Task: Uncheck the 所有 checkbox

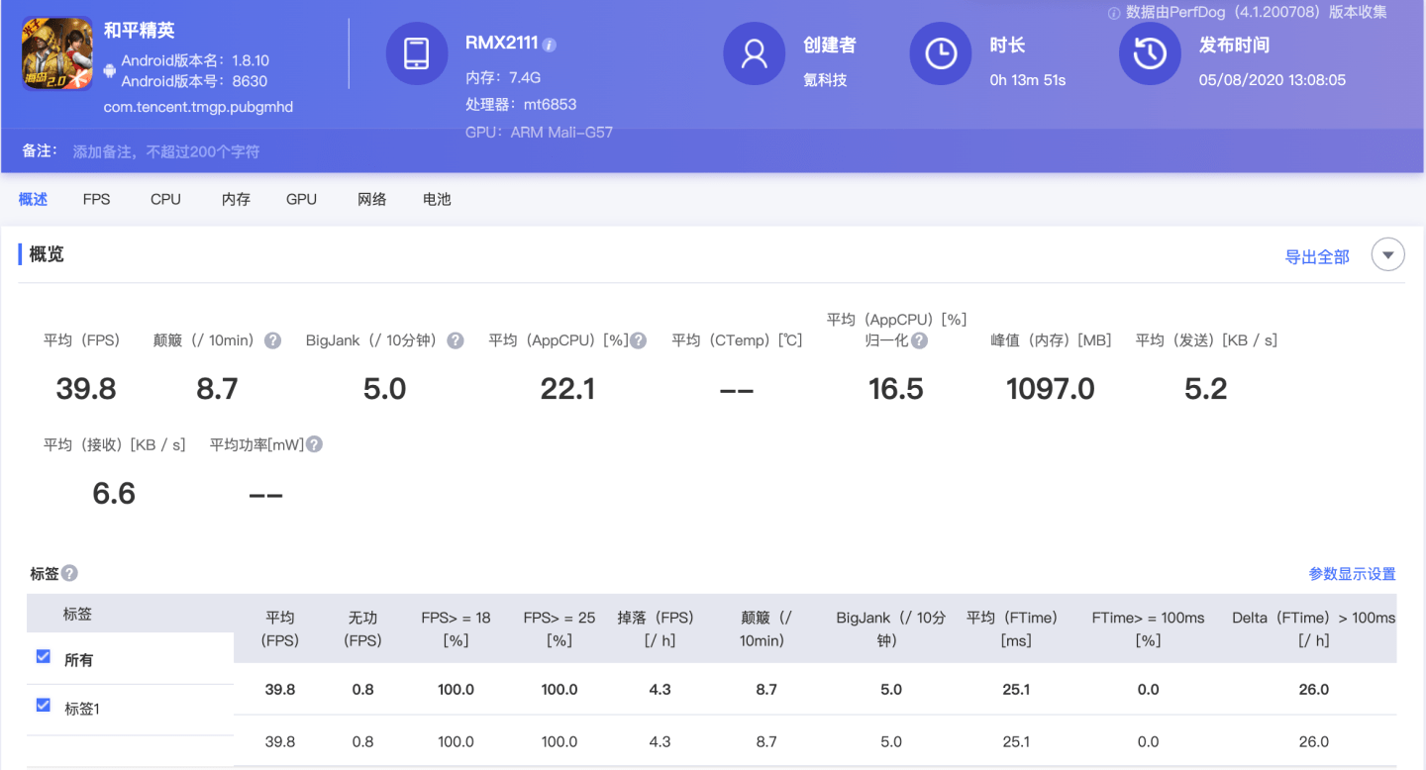Action: pos(43,655)
